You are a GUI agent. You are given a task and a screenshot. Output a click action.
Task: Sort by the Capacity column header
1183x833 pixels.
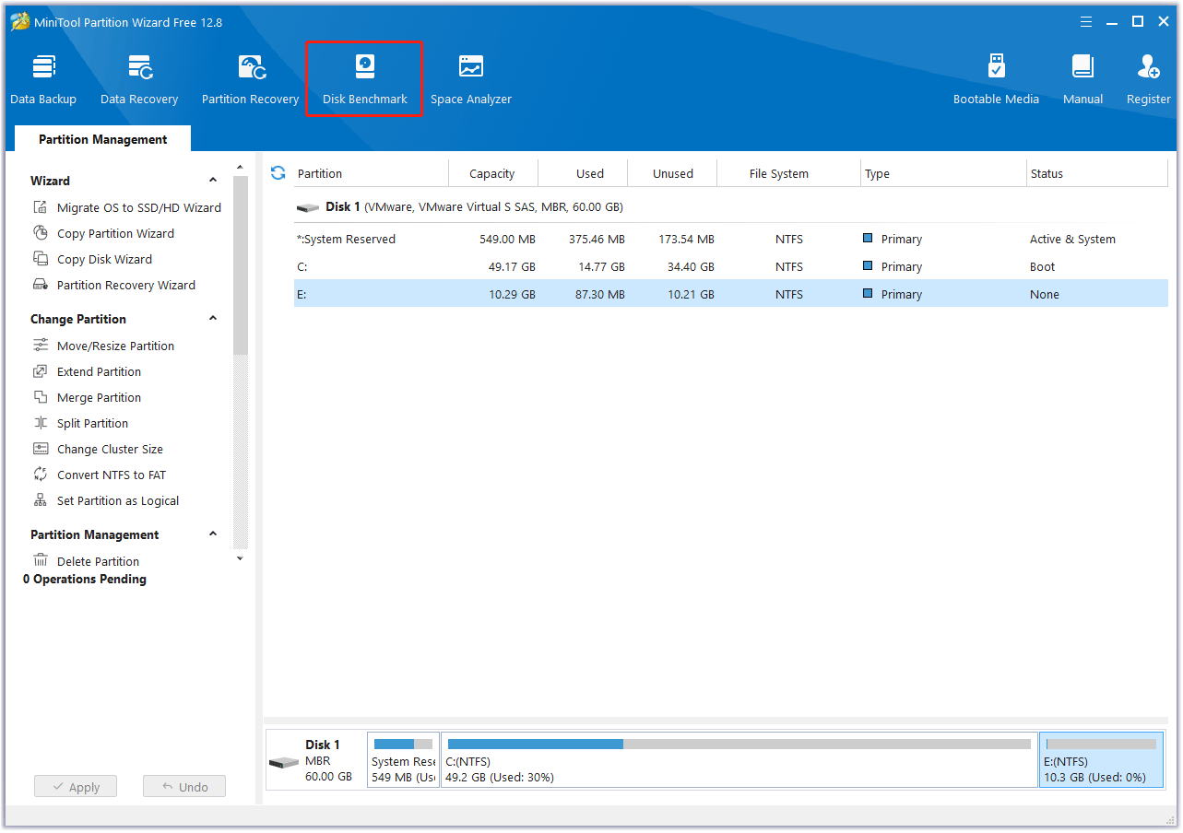click(492, 173)
